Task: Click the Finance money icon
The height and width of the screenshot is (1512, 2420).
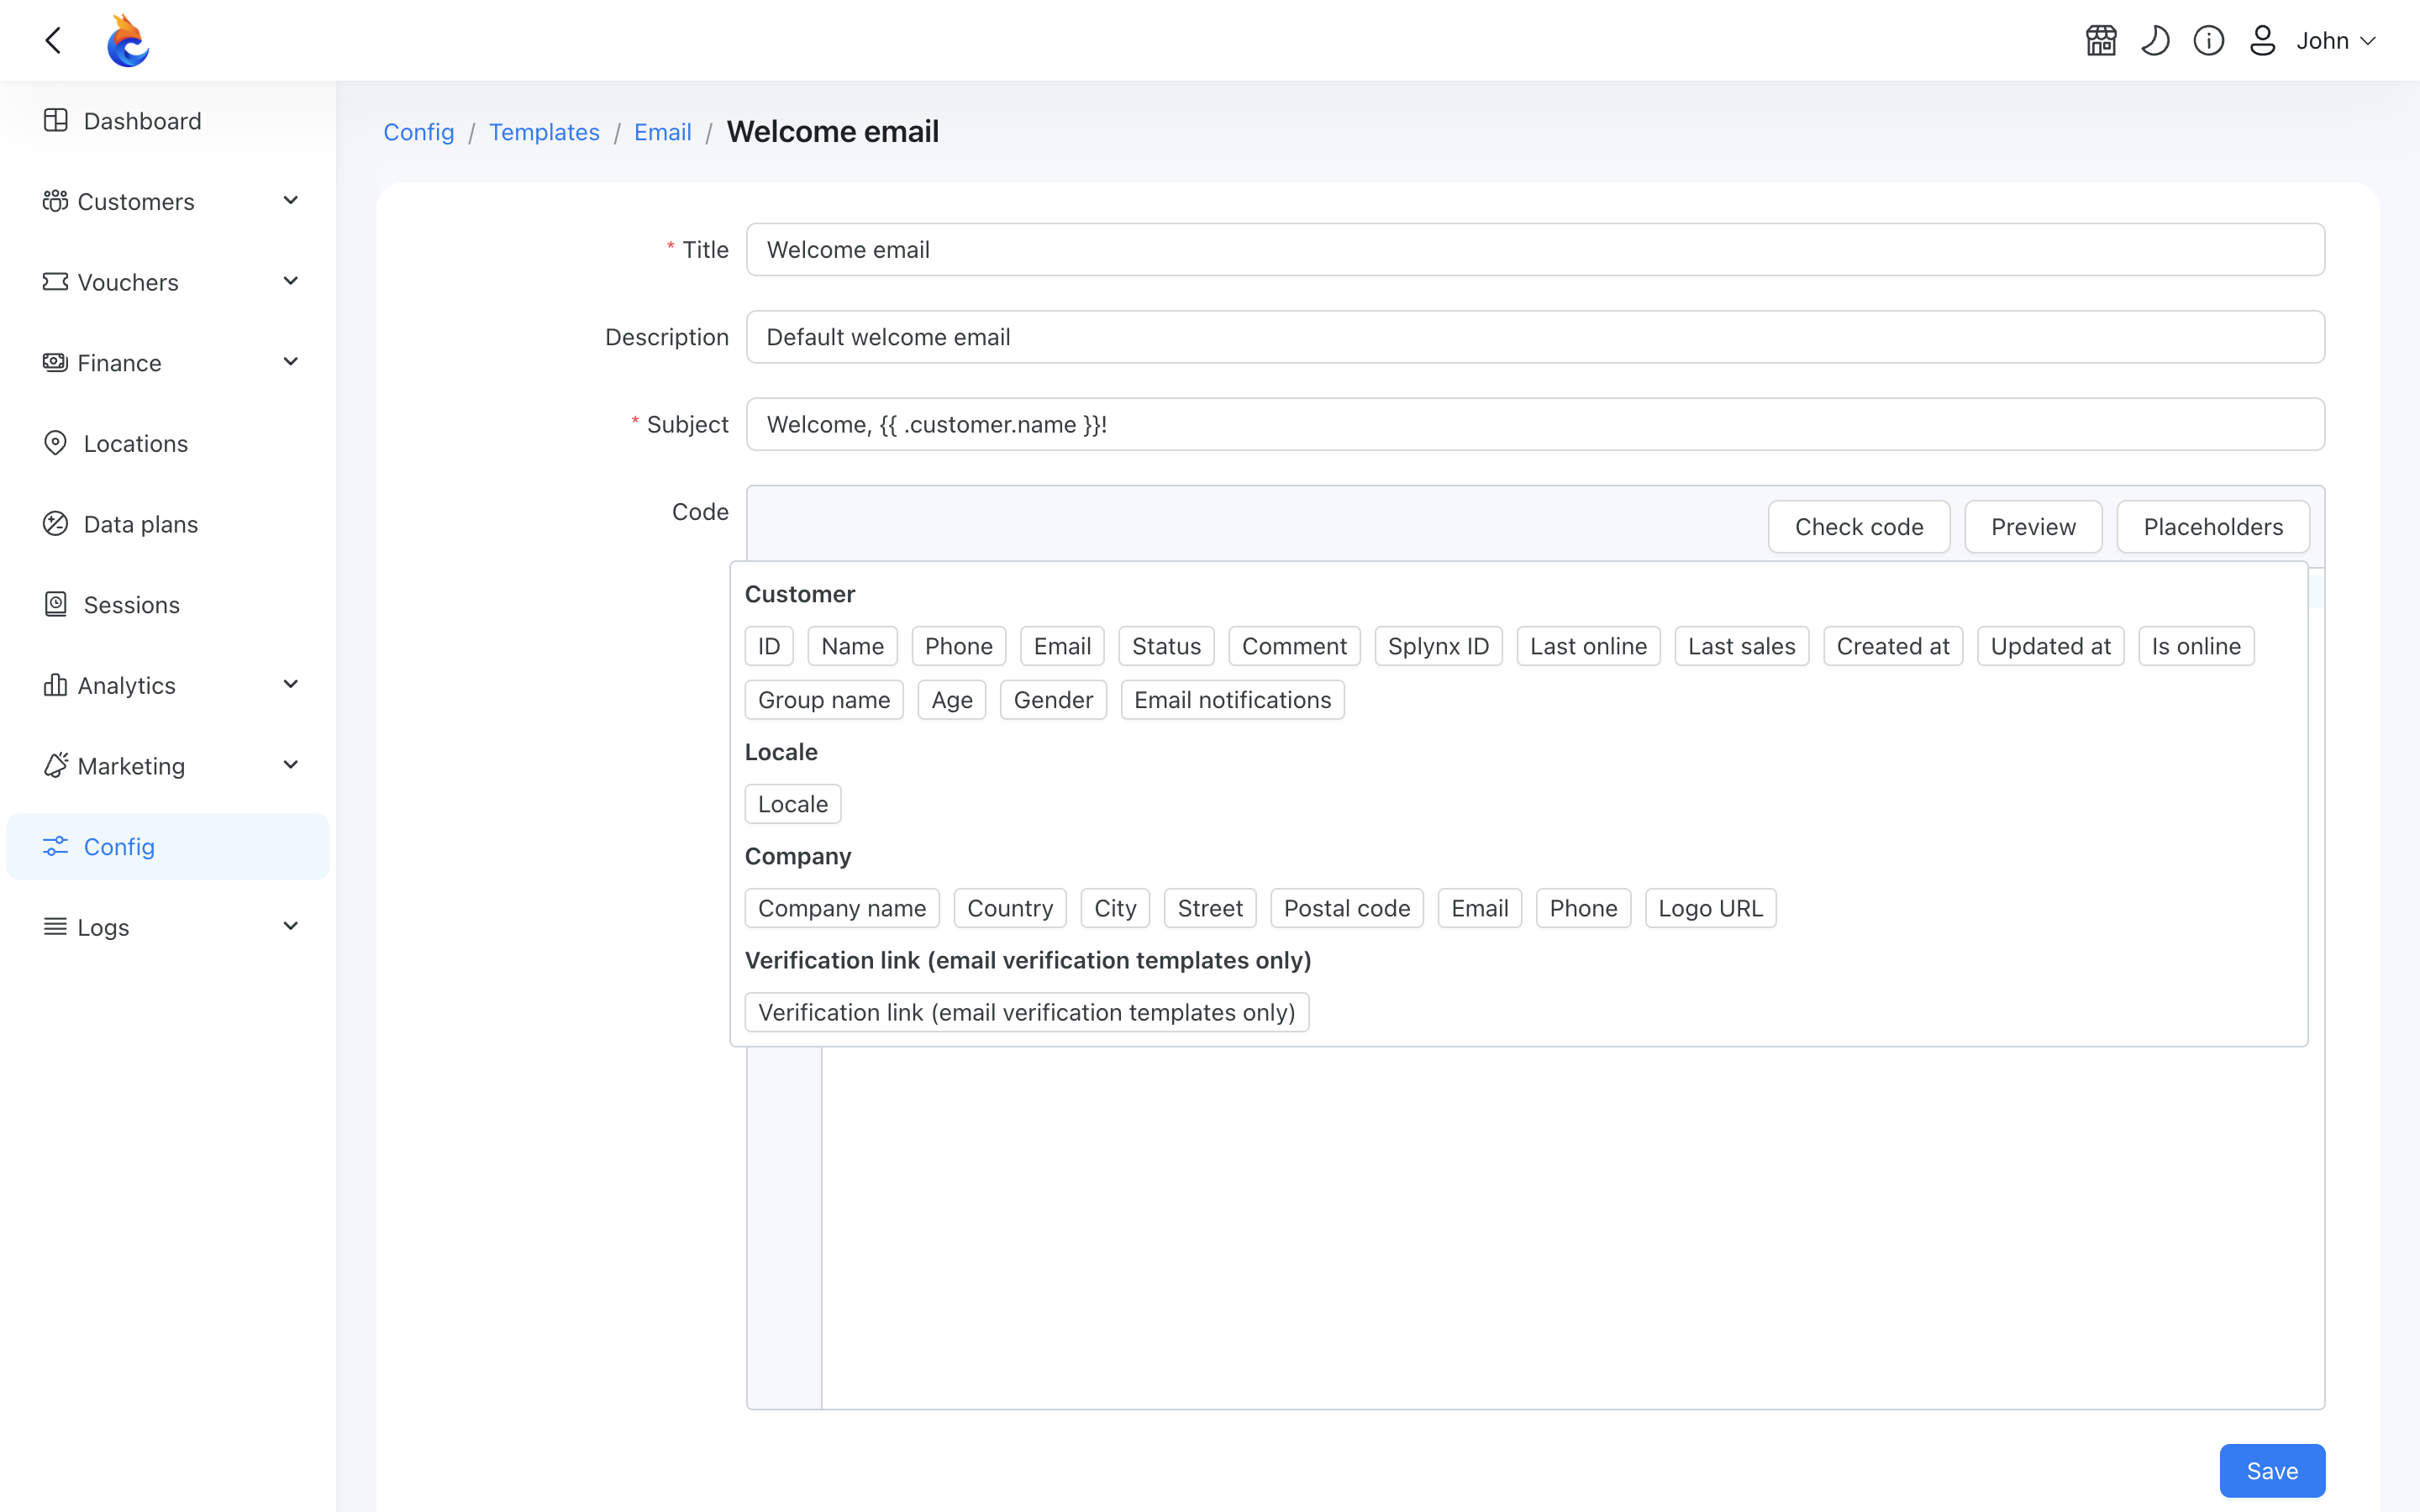Action: 56,362
